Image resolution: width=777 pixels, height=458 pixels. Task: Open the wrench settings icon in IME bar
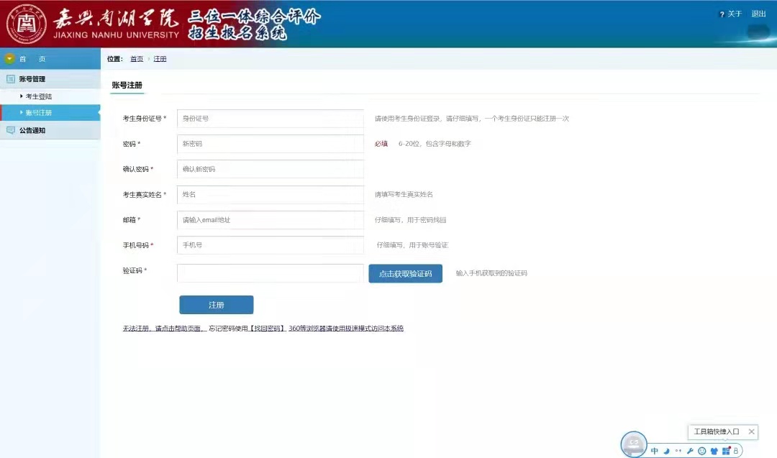(690, 451)
